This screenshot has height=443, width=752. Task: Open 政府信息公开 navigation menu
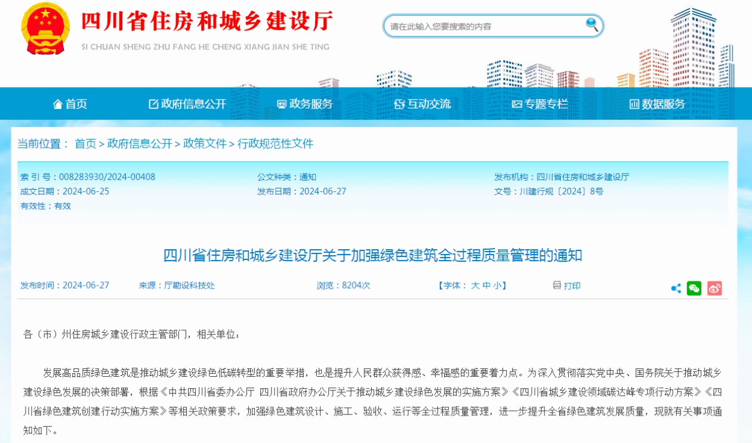187,104
